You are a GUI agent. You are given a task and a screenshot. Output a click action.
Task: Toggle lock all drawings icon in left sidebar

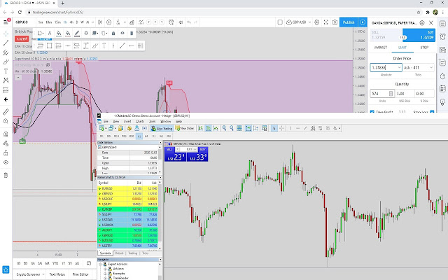[x=6, y=153]
